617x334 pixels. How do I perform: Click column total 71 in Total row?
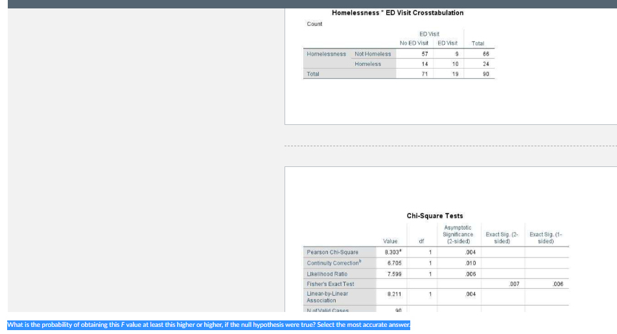point(425,74)
